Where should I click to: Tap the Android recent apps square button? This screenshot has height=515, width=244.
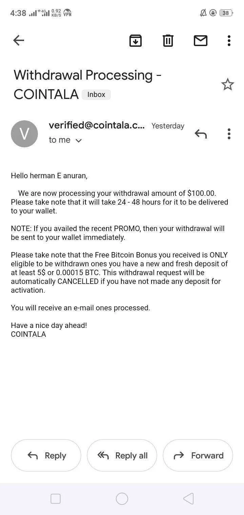(x=56, y=499)
